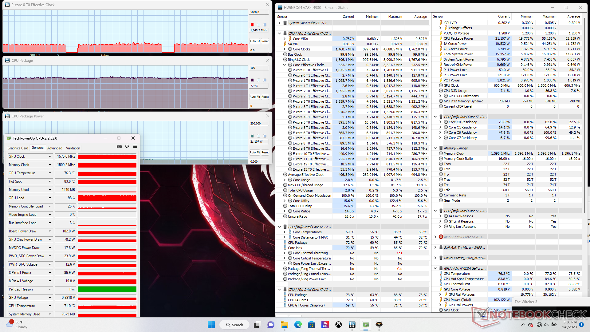Open Microsoft Edge from the taskbar
This screenshot has width=590, height=332.
[298, 325]
